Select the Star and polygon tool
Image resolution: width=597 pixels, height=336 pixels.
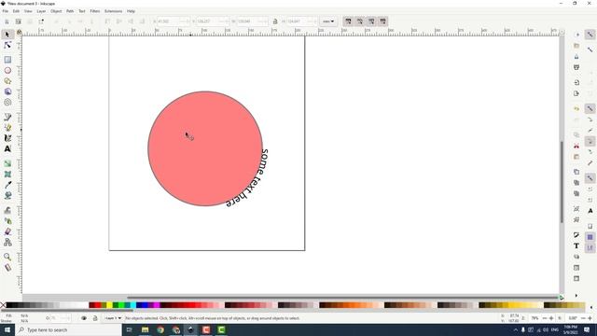tap(7, 81)
